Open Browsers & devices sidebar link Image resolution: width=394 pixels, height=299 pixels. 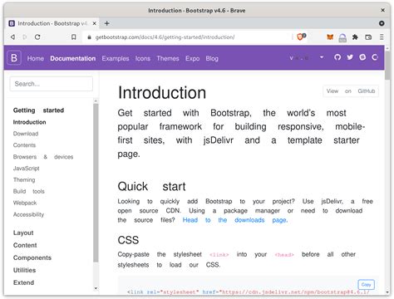point(43,157)
